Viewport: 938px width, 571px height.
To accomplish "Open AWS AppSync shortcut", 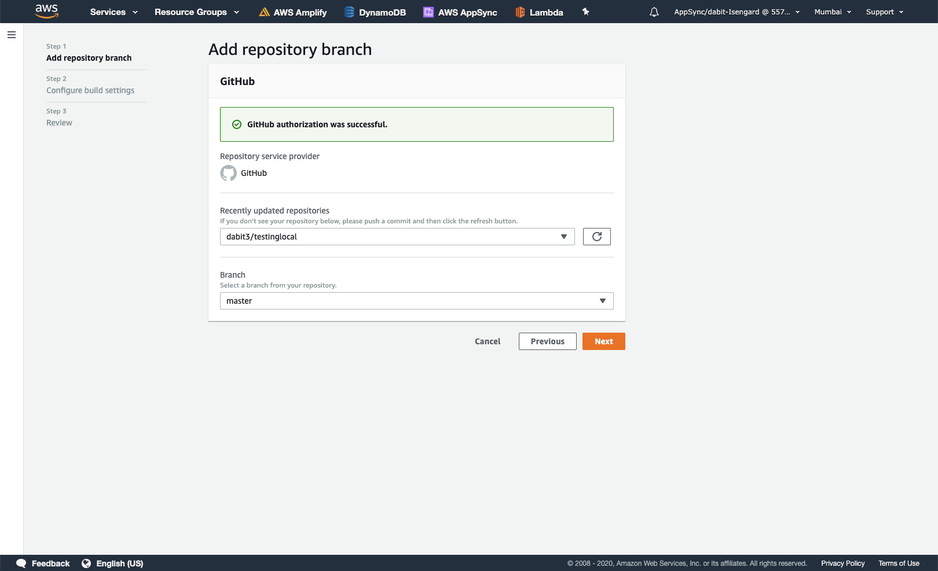I will (x=460, y=12).
